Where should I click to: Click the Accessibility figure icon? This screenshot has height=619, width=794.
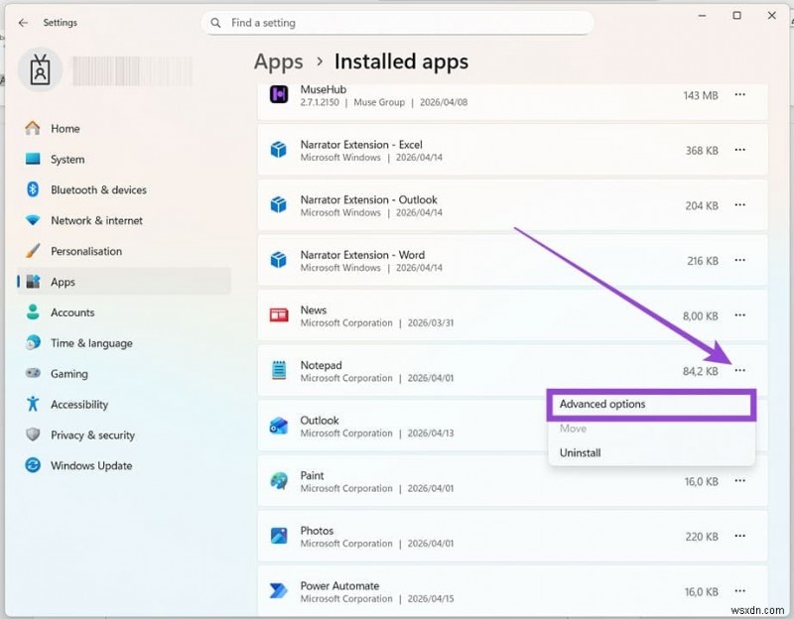coord(33,404)
